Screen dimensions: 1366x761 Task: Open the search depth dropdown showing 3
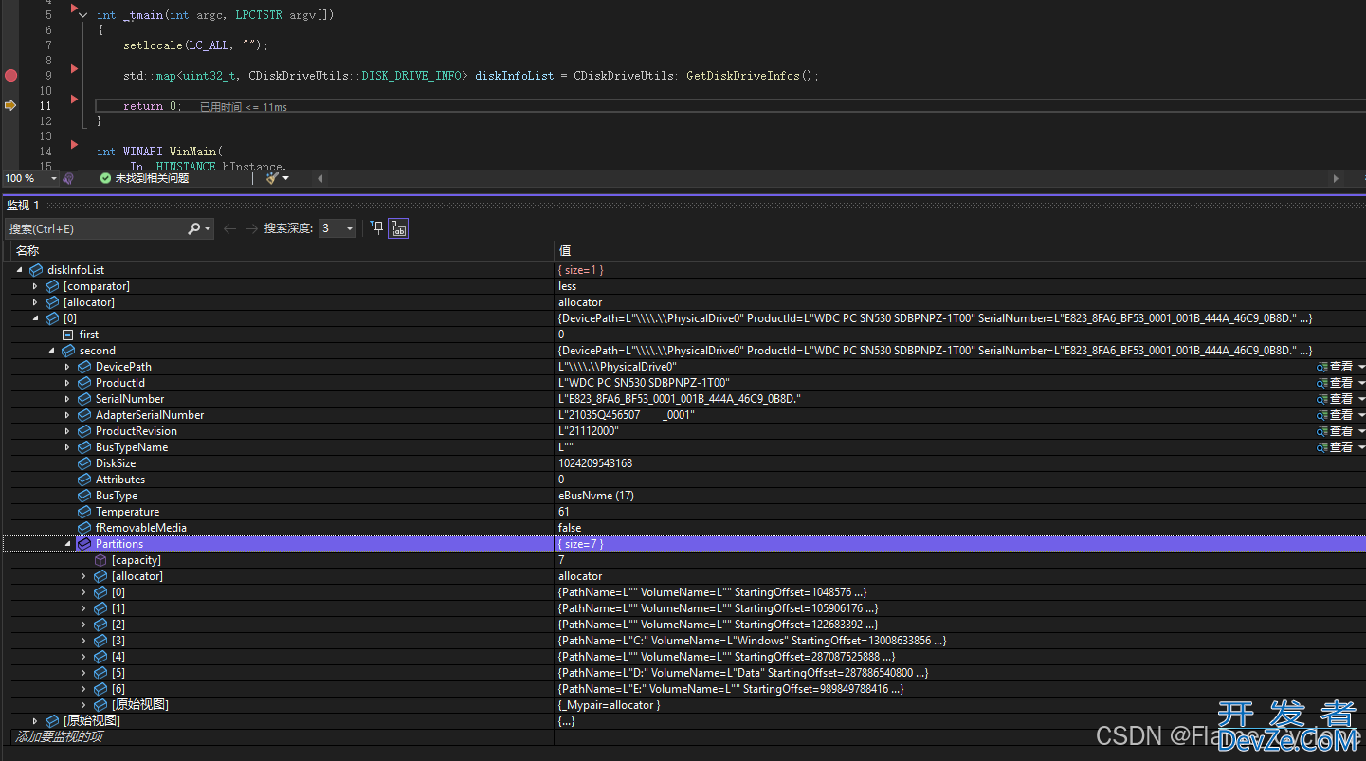(x=350, y=228)
